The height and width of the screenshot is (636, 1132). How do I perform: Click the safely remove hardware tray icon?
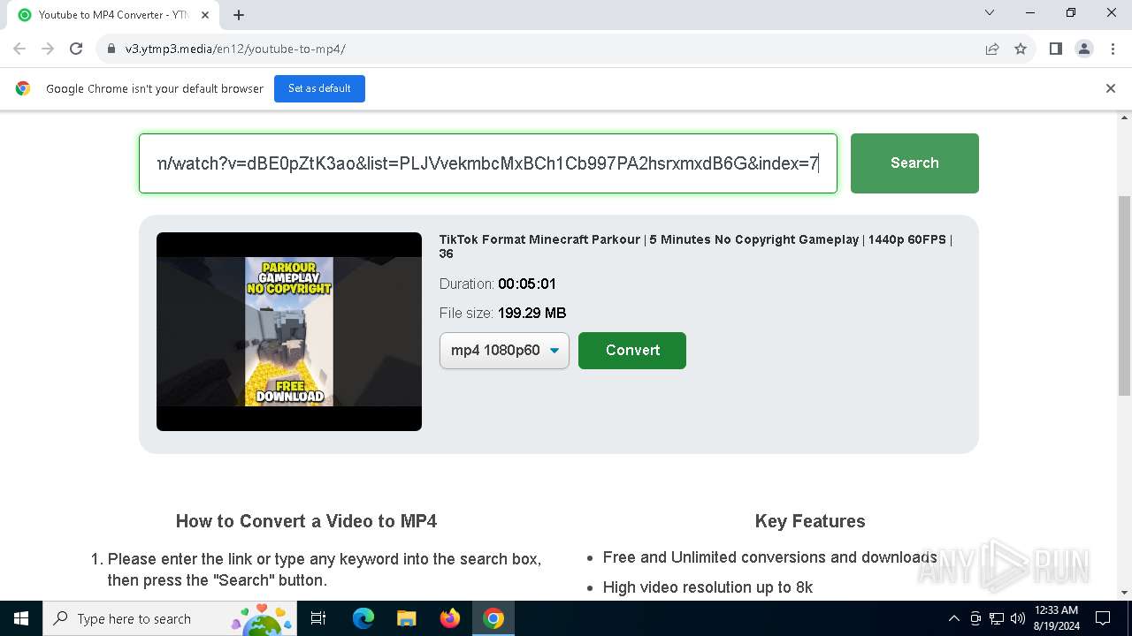point(975,618)
